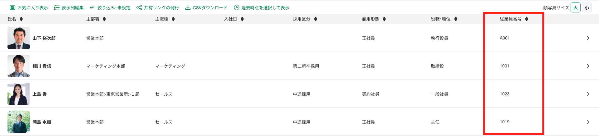Open 相川 貴信 employee name

point(42,66)
